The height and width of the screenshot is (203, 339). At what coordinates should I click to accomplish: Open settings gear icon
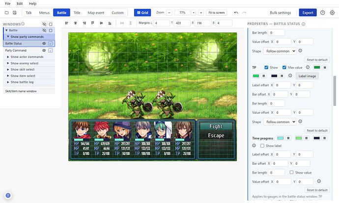[x=332, y=13]
